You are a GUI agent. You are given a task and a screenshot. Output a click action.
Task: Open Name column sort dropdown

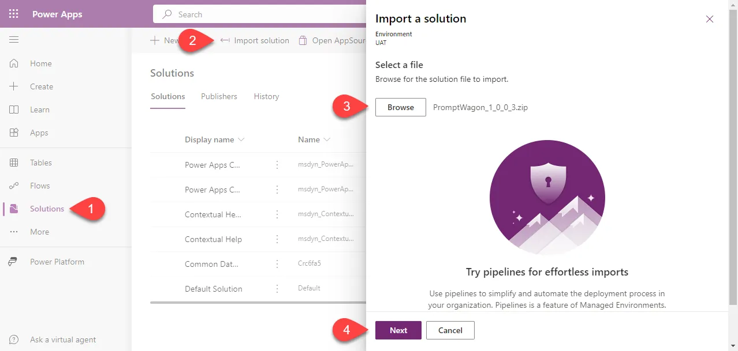(x=327, y=139)
